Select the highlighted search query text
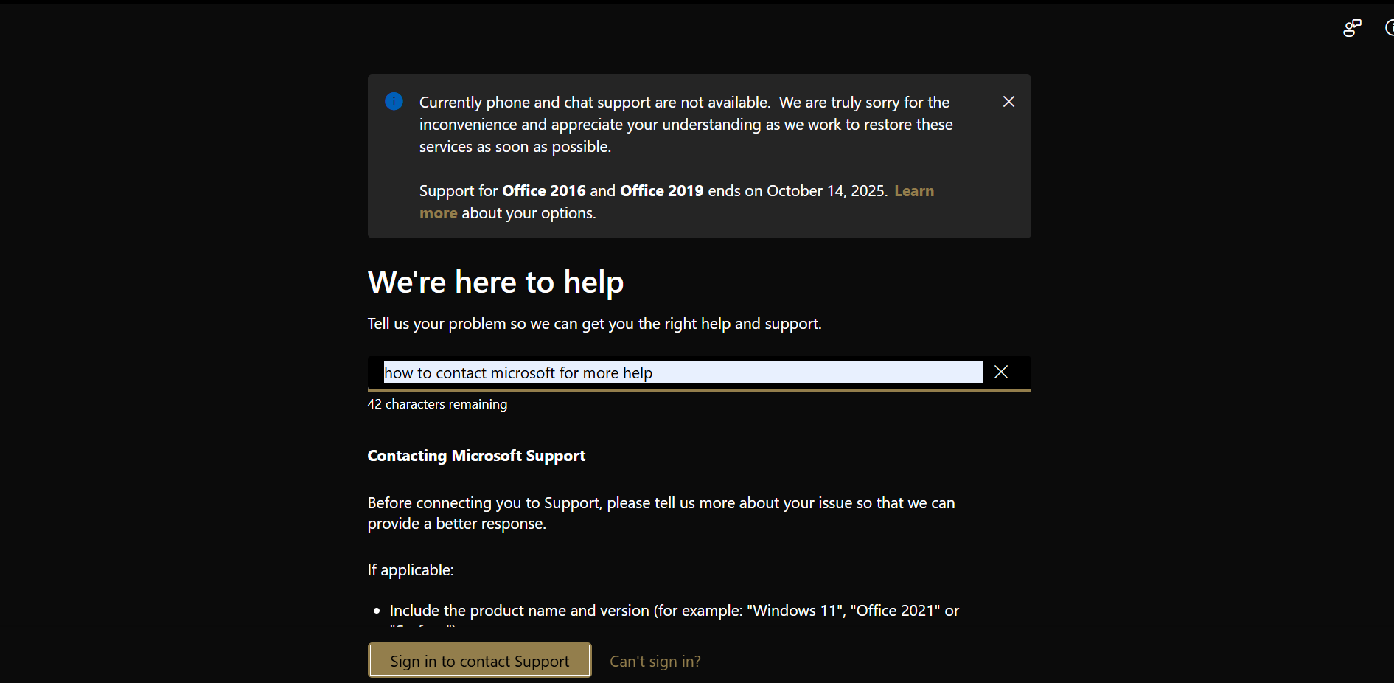The height and width of the screenshot is (683, 1394). tap(517, 372)
